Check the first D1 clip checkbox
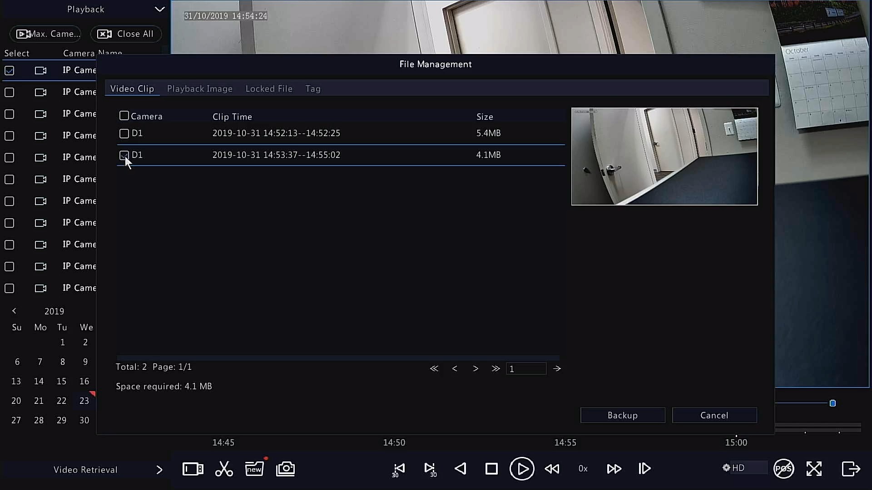 point(124,133)
